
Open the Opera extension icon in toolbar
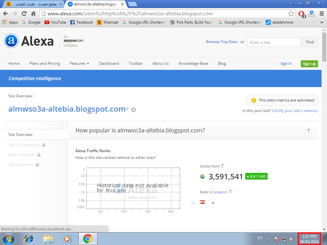tap(301, 14)
